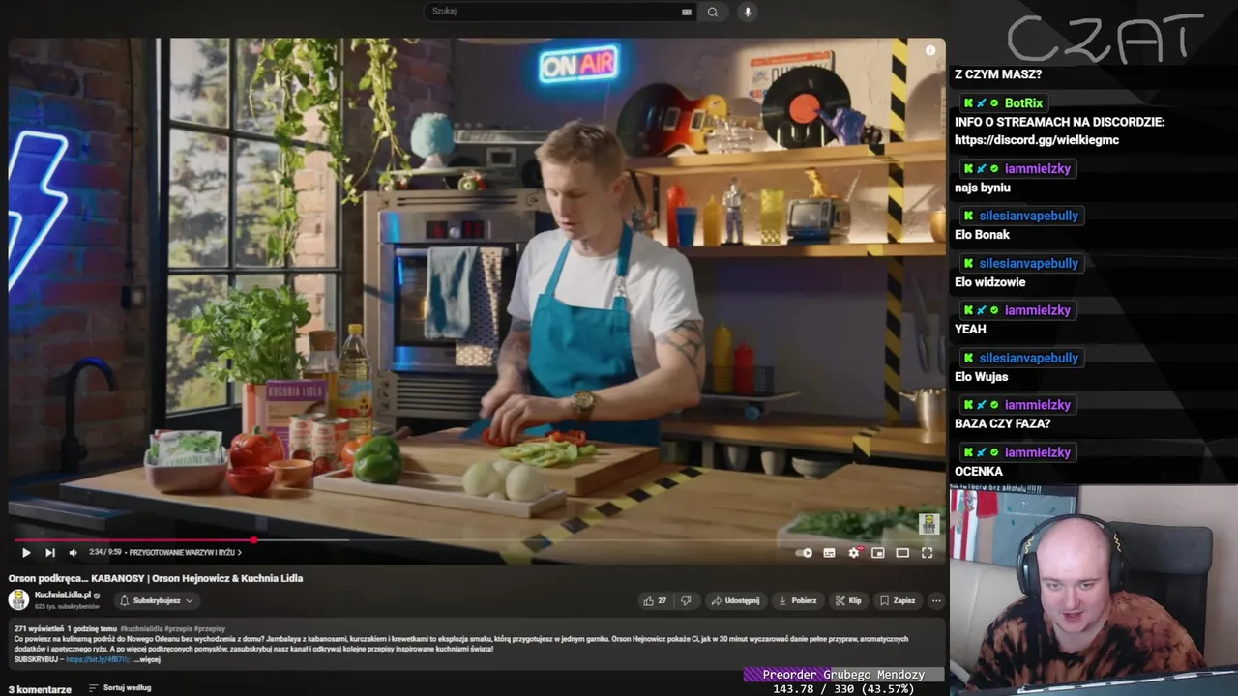Go to KuchniaLidla.pl channel name

[x=63, y=594]
